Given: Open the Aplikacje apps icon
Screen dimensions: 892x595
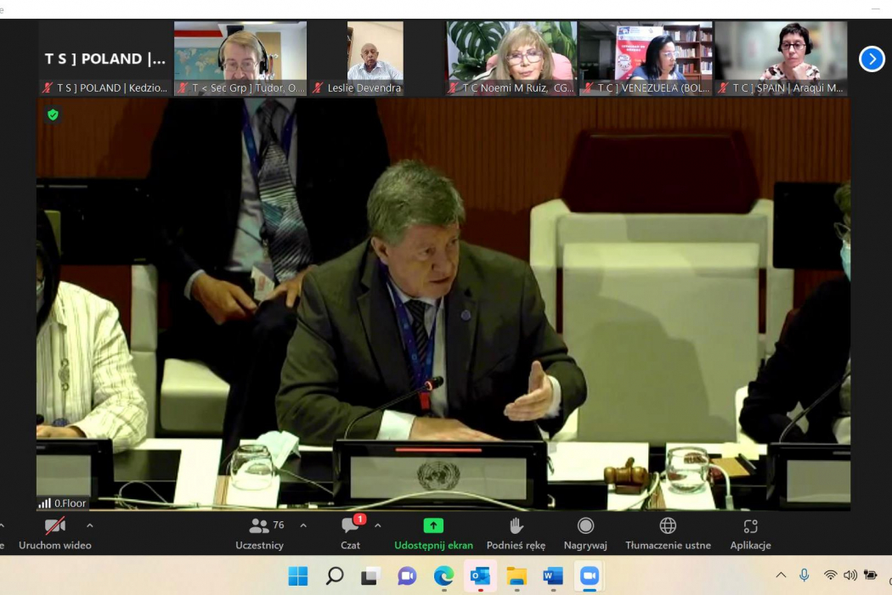Looking at the screenshot, I should click(750, 533).
